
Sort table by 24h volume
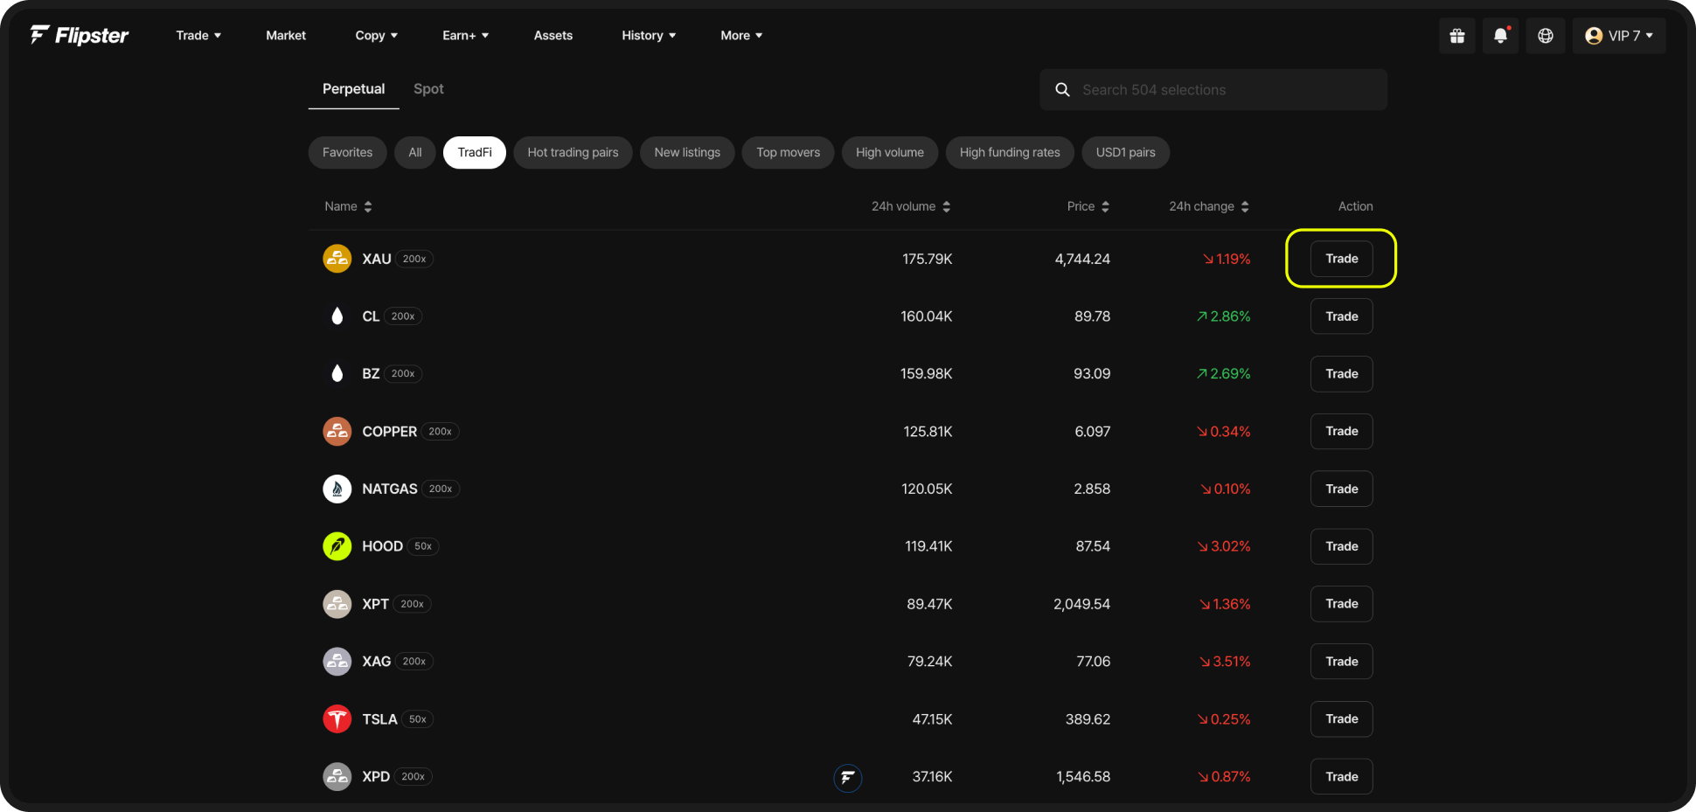click(911, 206)
